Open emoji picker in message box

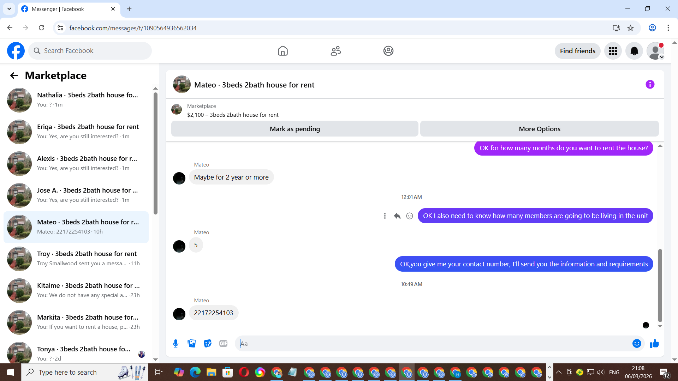636,344
